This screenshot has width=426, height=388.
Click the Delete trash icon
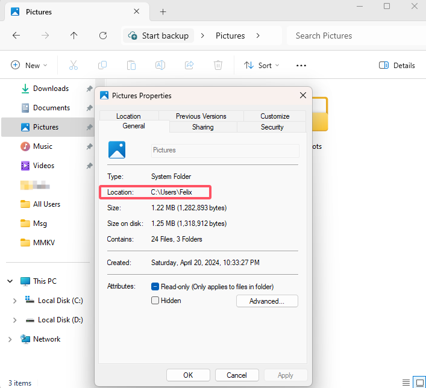[218, 65]
